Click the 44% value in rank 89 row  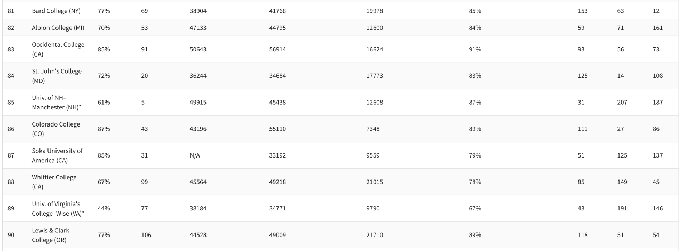[x=104, y=208]
